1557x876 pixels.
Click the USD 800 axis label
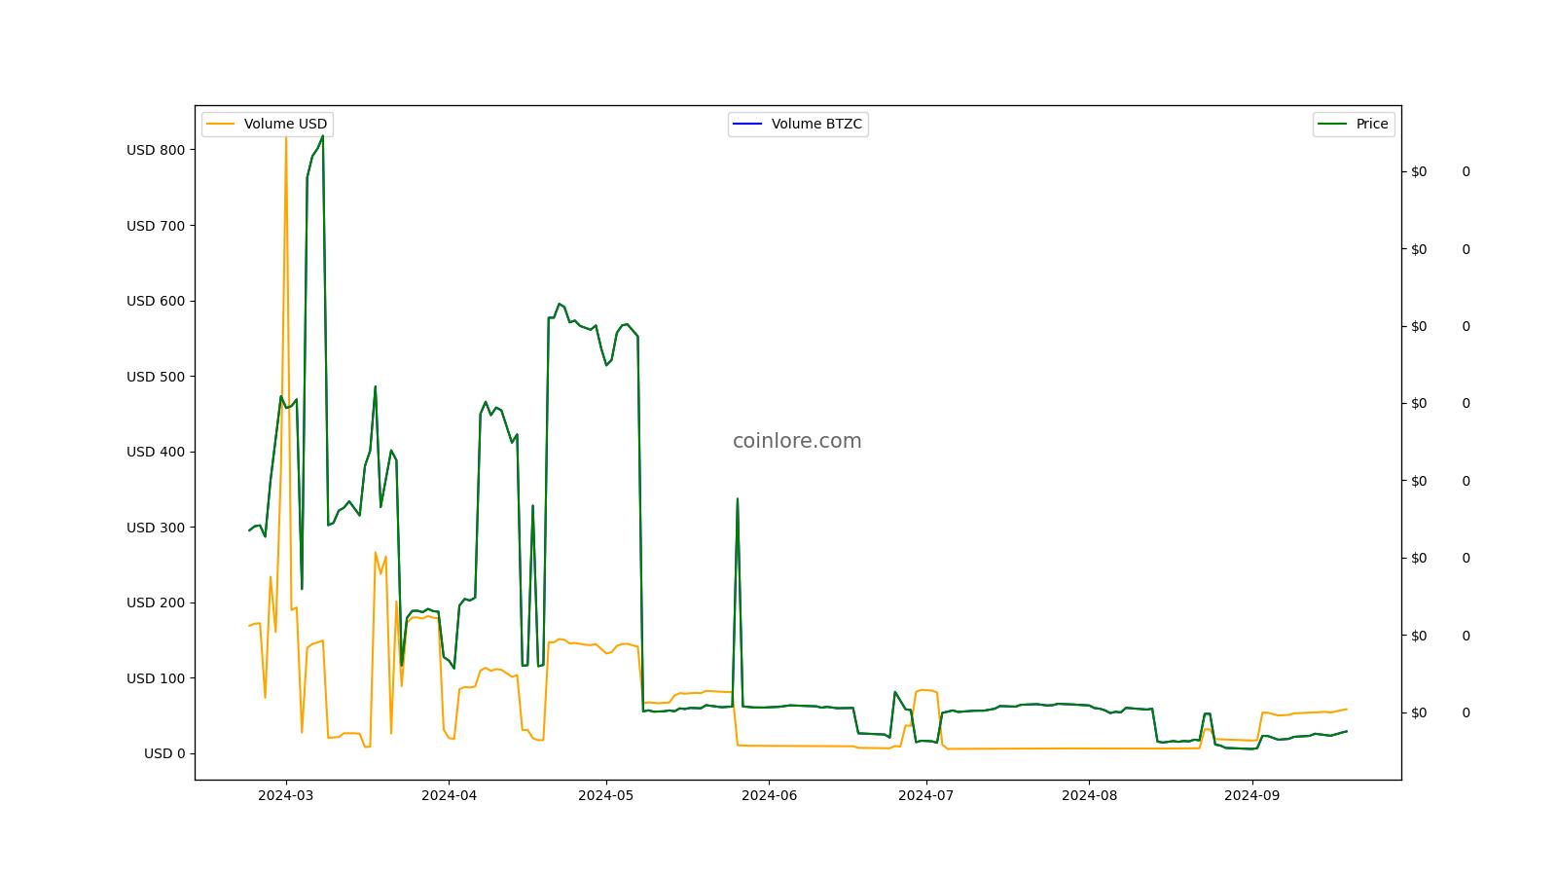click(x=155, y=150)
